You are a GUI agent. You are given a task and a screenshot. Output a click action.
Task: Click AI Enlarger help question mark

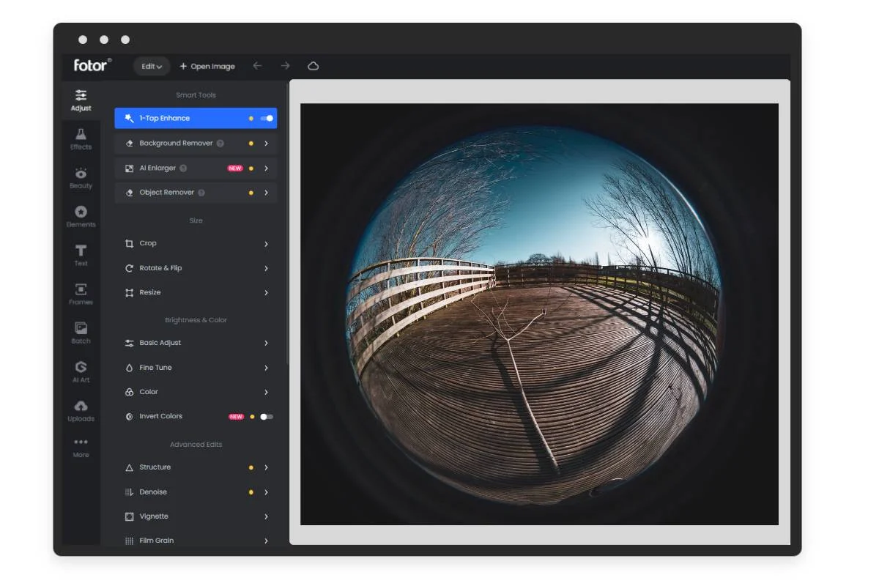(x=183, y=168)
